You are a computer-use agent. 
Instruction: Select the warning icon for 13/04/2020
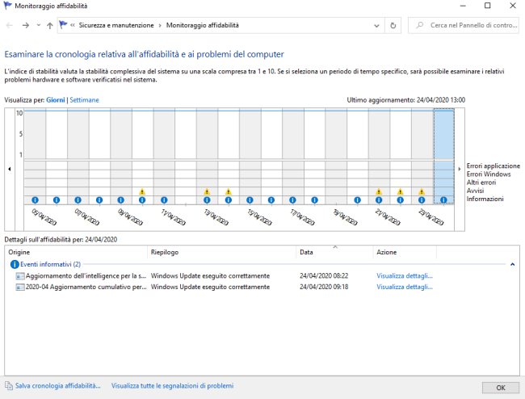click(x=207, y=191)
